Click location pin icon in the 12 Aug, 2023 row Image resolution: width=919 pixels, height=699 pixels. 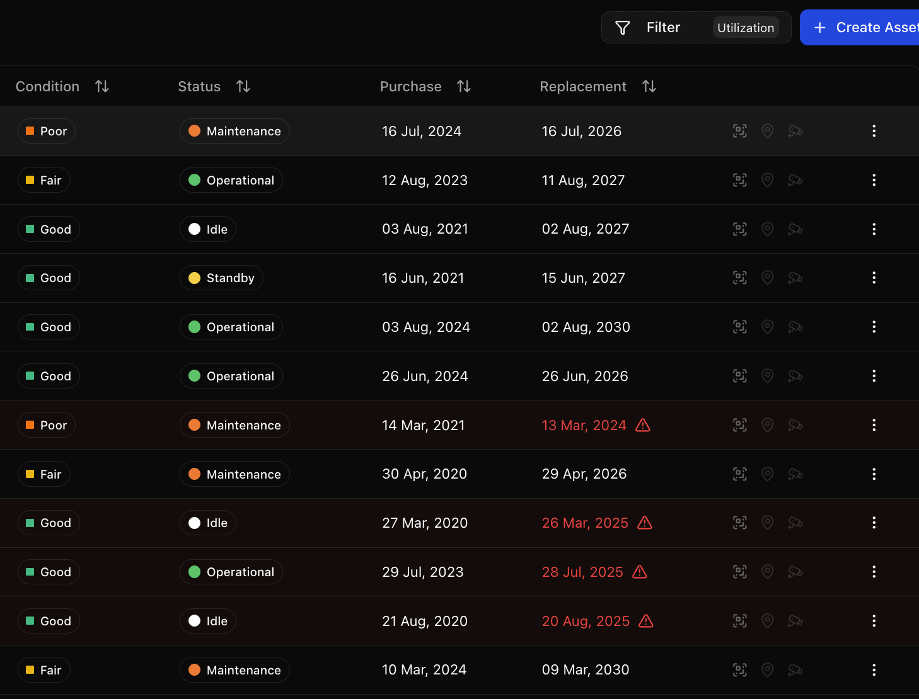767,180
